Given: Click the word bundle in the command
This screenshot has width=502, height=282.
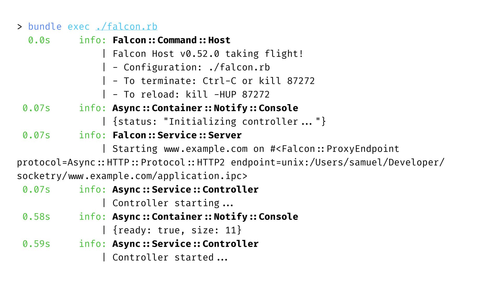Looking at the screenshot, I should [x=45, y=27].
